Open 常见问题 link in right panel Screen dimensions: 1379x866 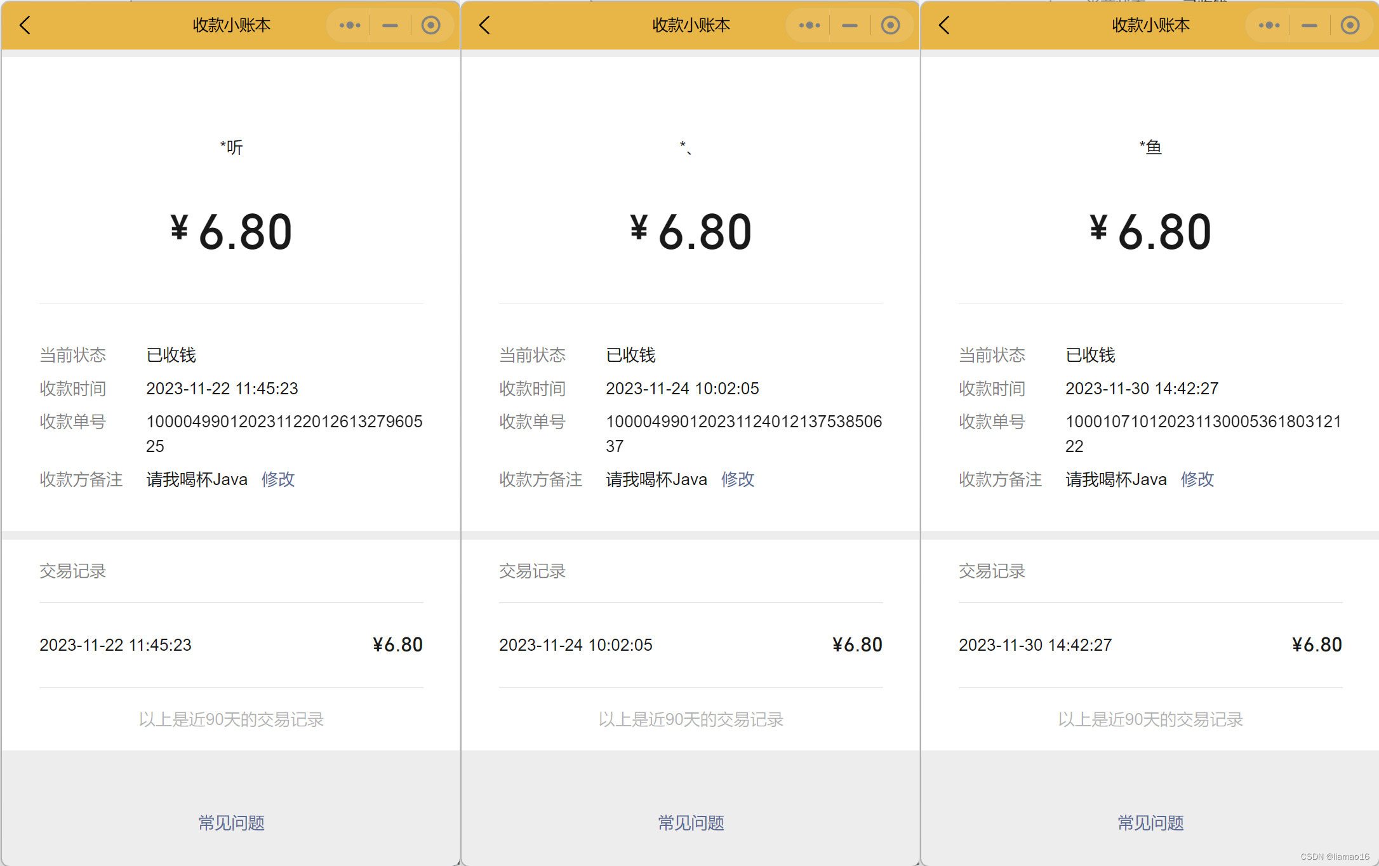click(x=1150, y=823)
